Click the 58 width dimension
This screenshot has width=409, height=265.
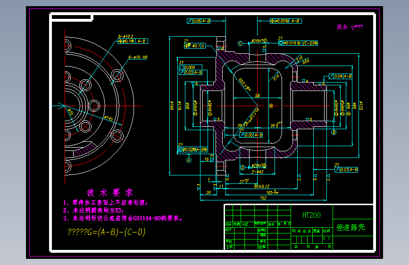click(x=258, y=96)
